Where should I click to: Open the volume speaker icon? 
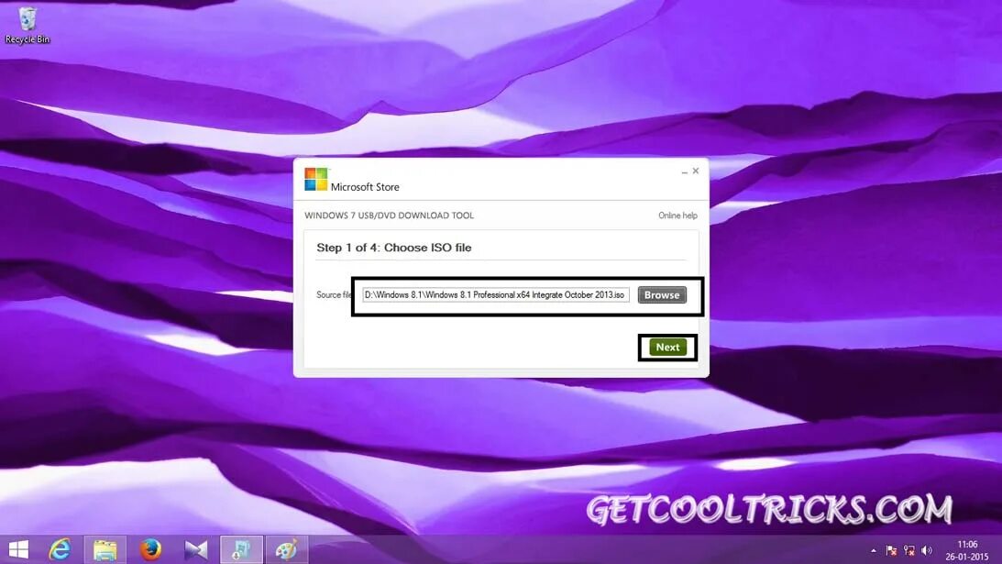point(927,550)
